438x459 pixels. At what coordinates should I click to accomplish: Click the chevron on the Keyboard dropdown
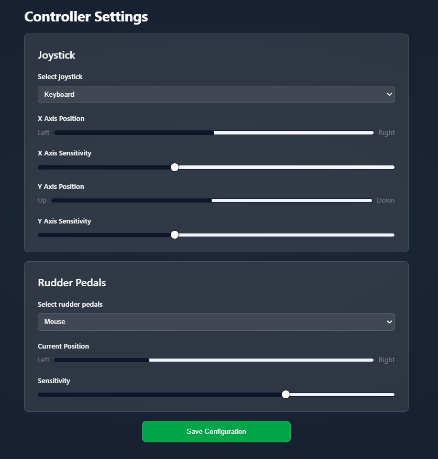pos(389,94)
